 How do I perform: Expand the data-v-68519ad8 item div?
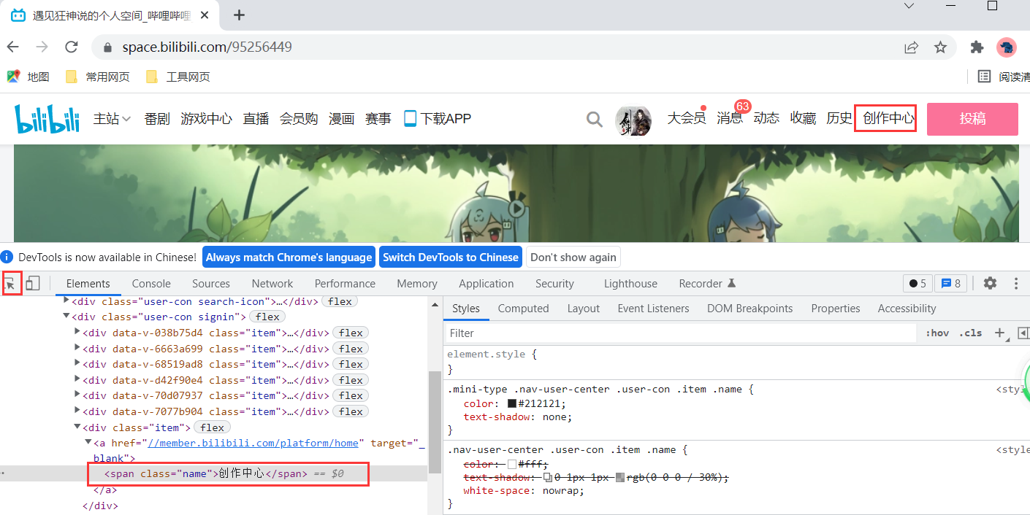coord(78,363)
